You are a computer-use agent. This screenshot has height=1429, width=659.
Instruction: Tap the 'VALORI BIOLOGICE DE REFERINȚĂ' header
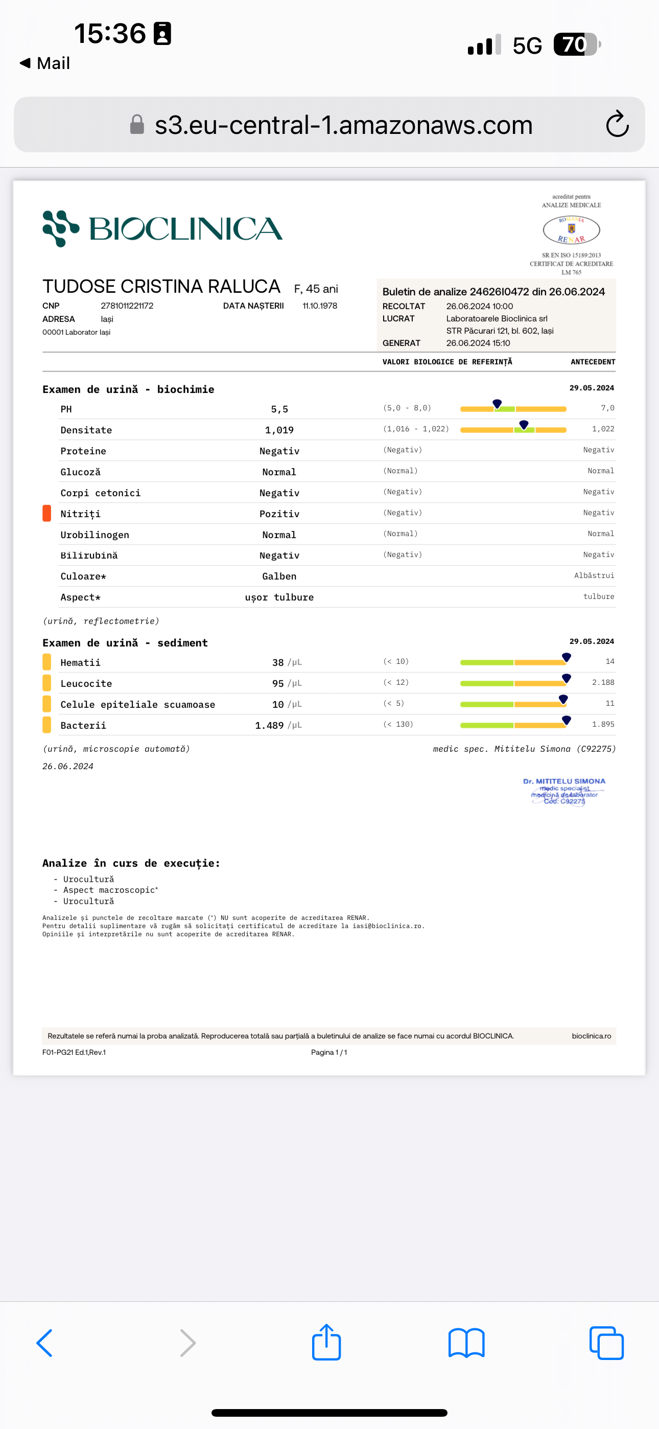pos(447,362)
